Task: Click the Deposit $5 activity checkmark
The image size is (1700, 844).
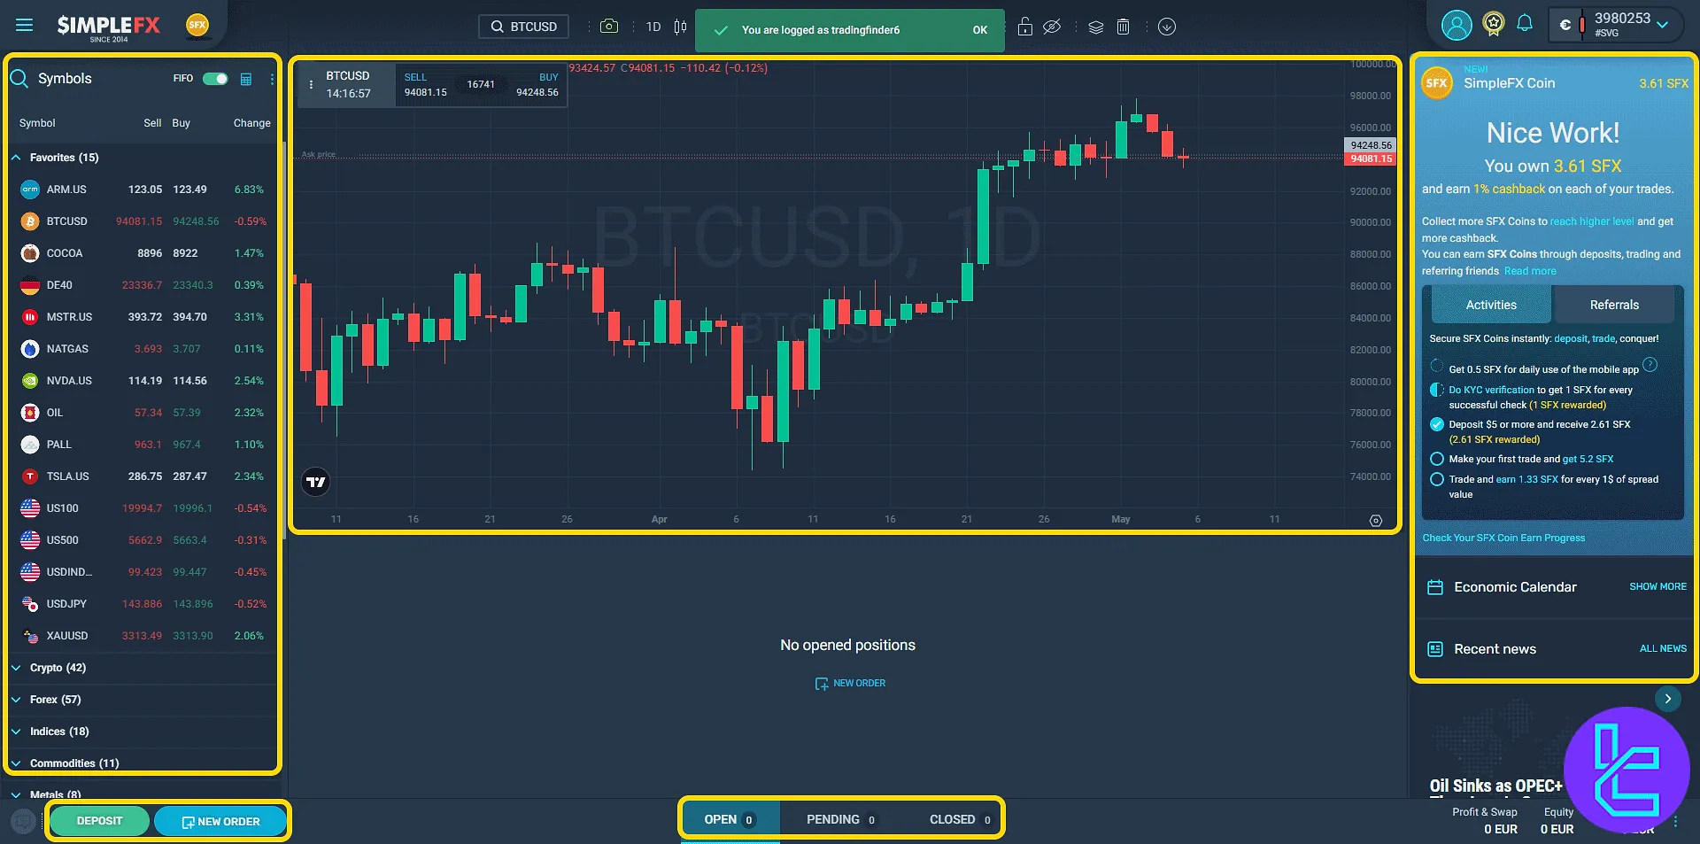Action: point(1437,424)
